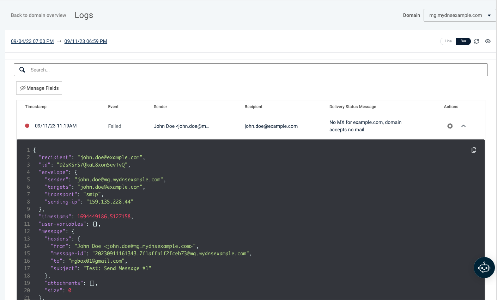497x300 pixels.
Task: Click the search magnifier icon
Action: tap(22, 70)
